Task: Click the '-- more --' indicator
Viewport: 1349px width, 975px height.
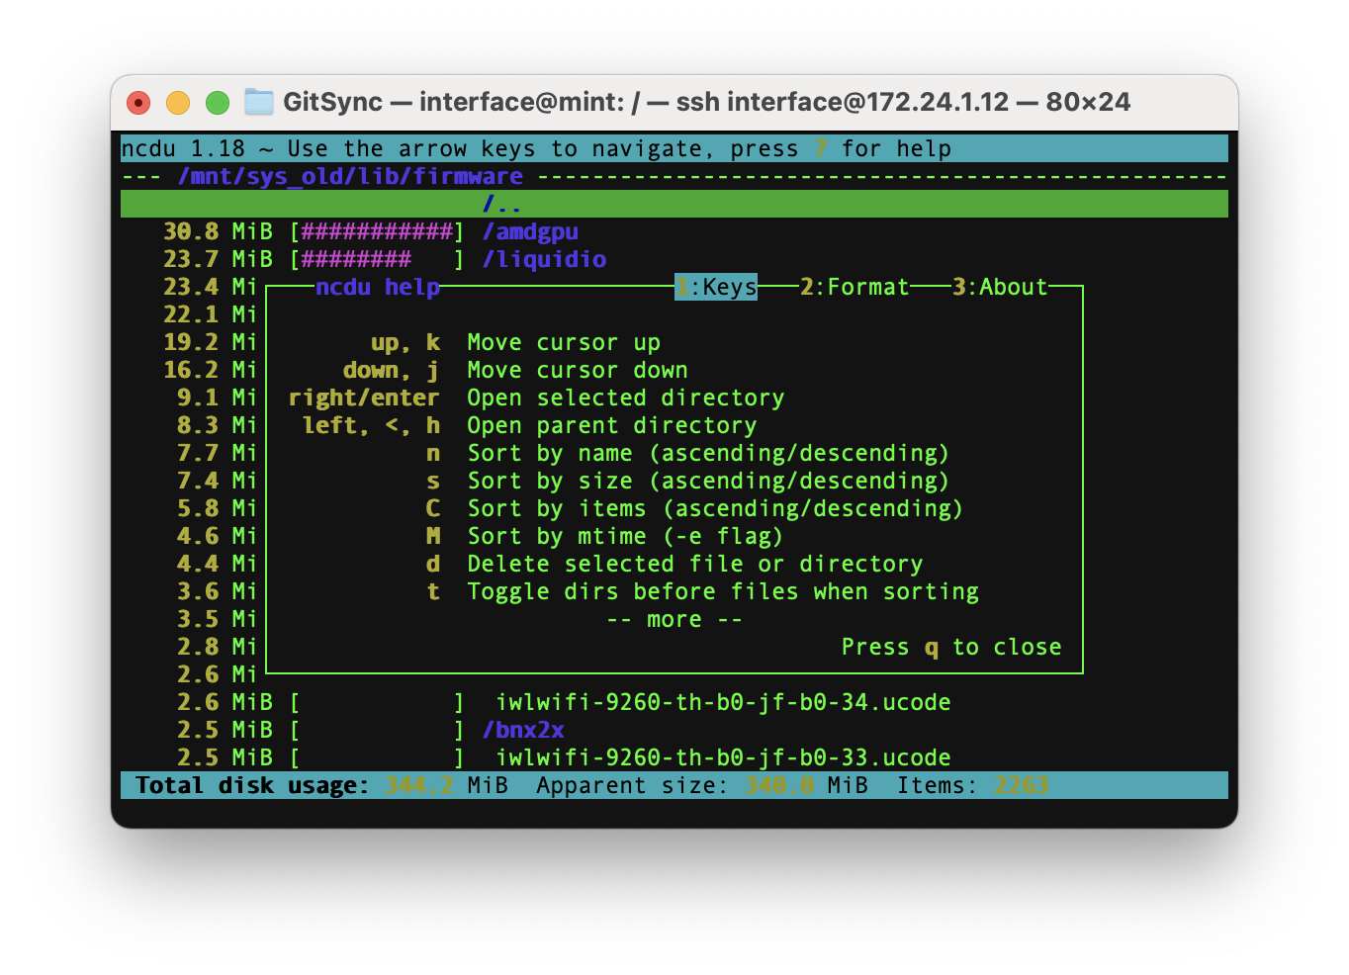Action: [x=674, y=619]
